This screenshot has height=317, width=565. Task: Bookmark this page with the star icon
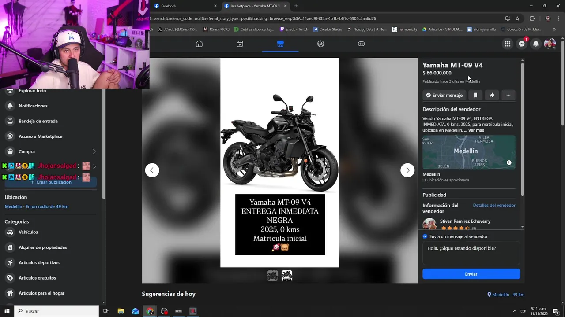517,18
